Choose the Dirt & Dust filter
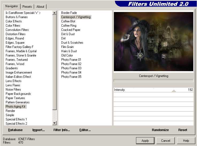The image size is (197, 146). [68, 34]
